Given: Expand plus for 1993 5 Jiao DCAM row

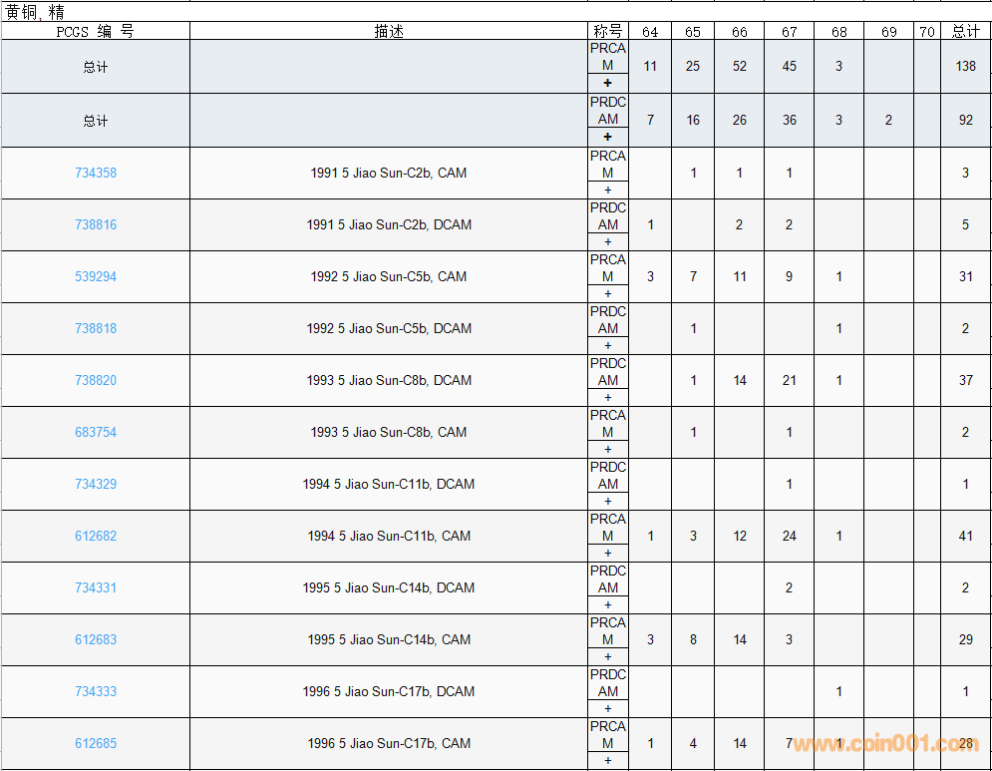Looking at the screenshot, I should pyautogui.click(x=608, y=397).
